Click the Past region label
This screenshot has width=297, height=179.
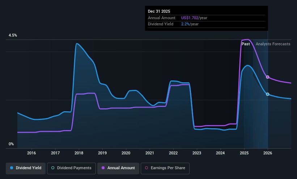pyautogui.click(x=246, y=44)
